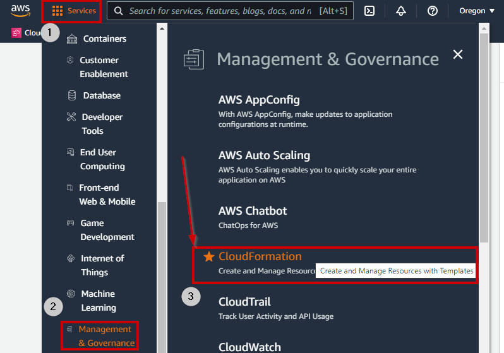Select Front-end Web & Mobile category
Viewport: 504px width, 353px height.
[107, 195]
